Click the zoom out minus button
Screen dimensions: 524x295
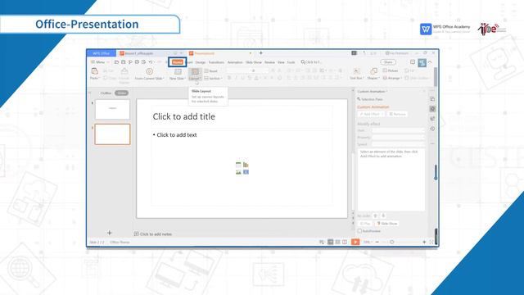pyautogui.click(x=377, y=242)
